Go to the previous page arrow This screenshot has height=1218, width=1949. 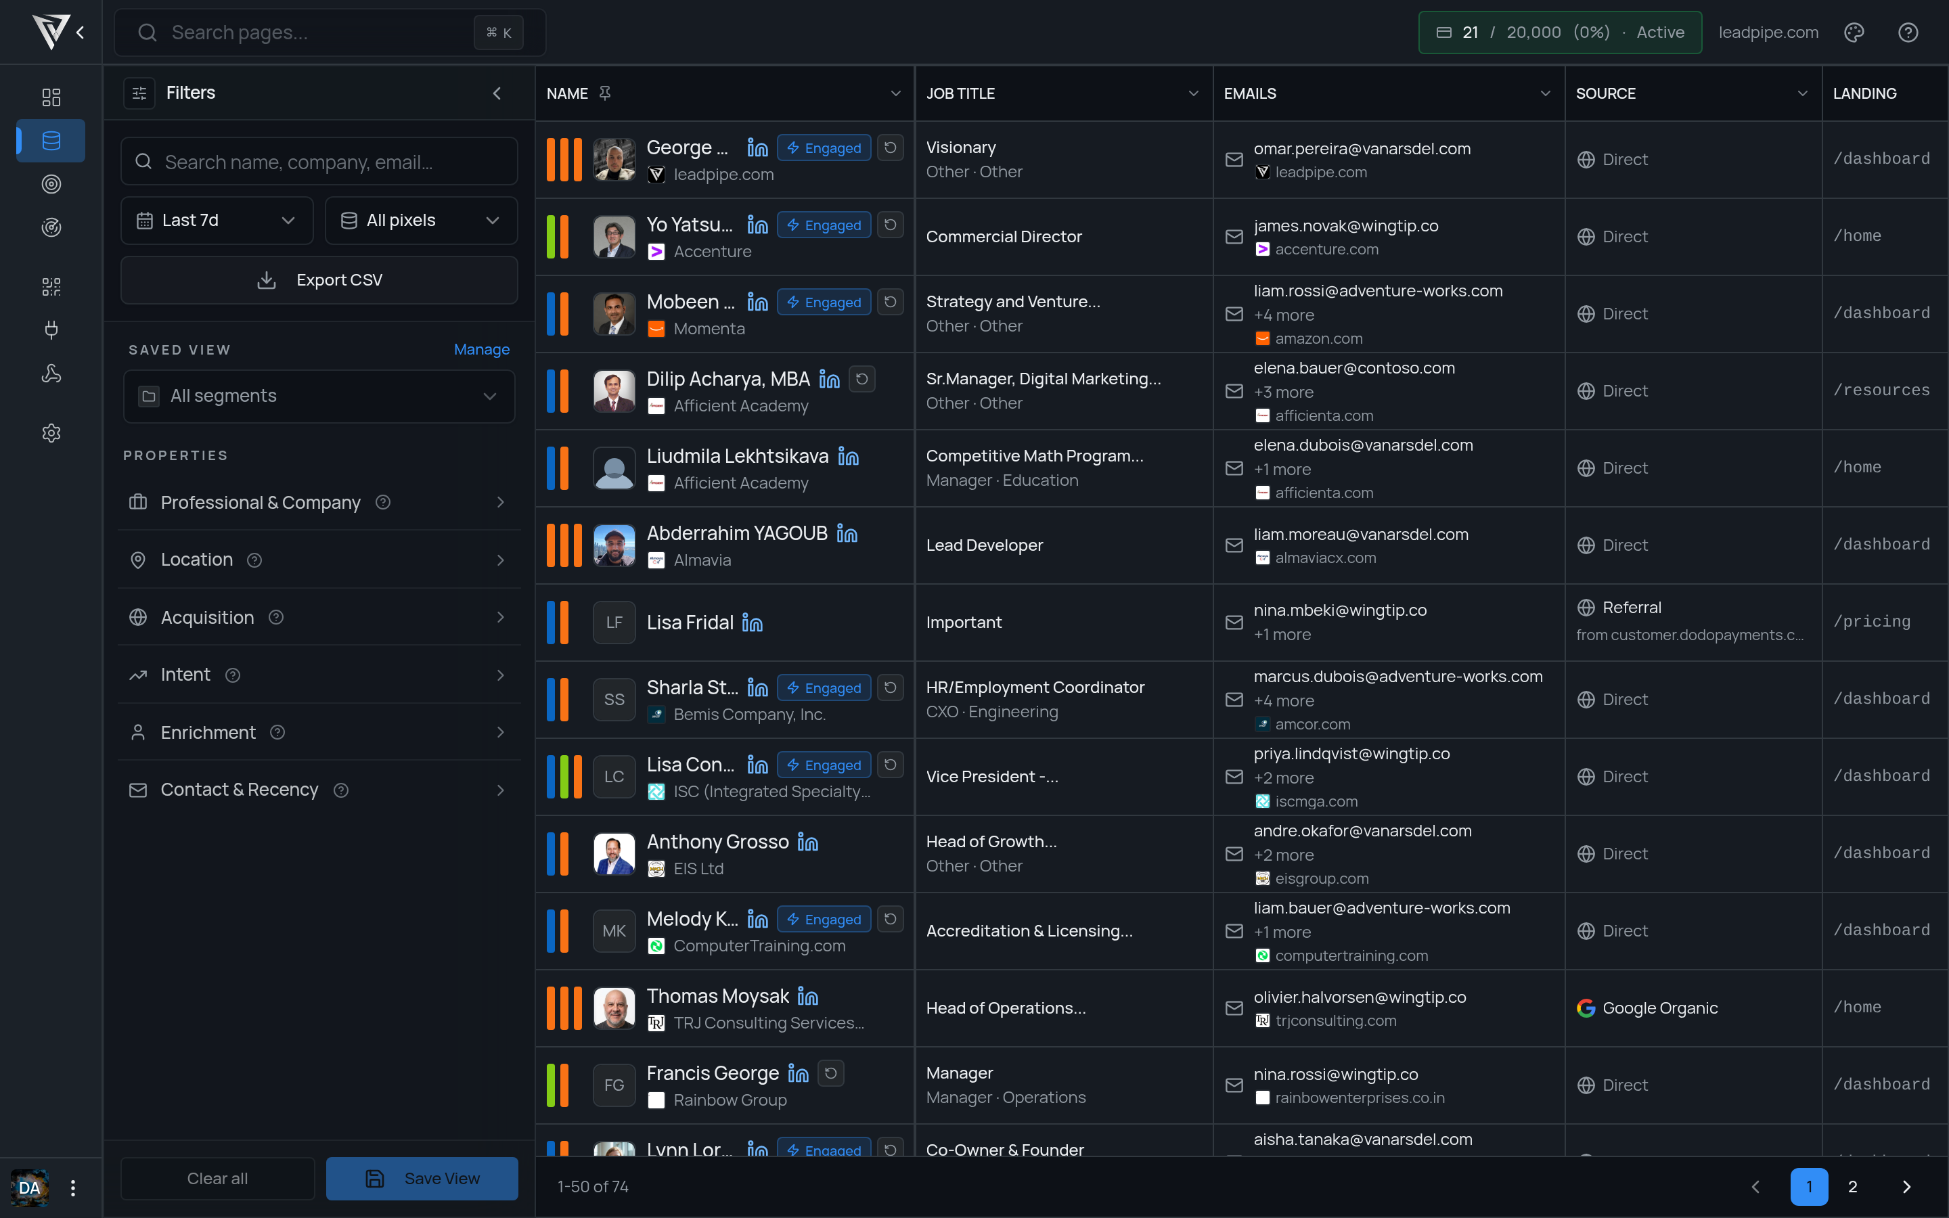tap(1755, 1187)
